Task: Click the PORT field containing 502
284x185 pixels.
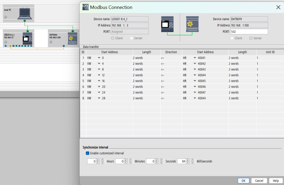Action: tap(249, 32)
